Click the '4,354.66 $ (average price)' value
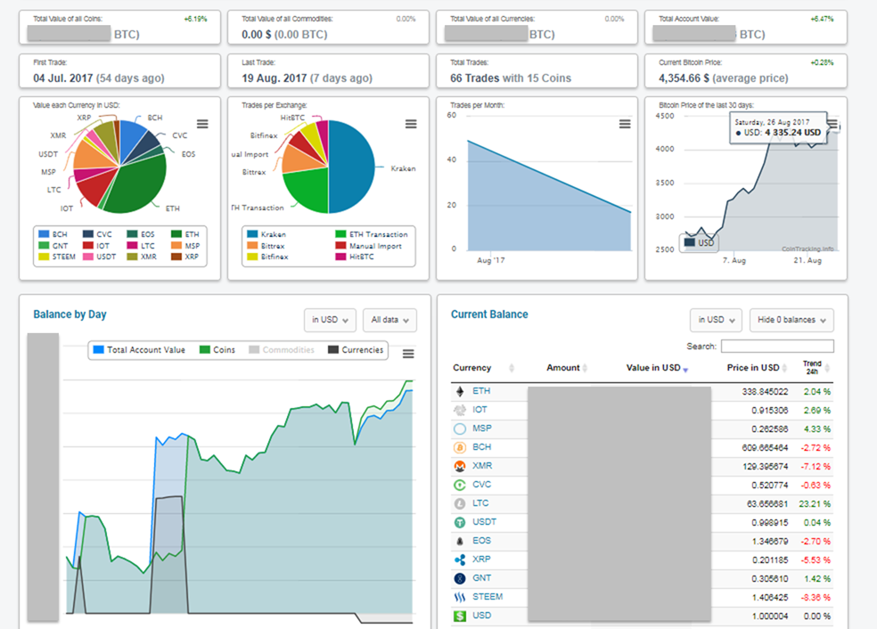 coord(723,78)
